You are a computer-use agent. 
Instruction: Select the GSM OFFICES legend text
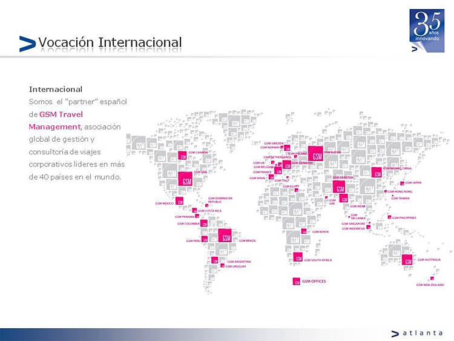point(314,281)
